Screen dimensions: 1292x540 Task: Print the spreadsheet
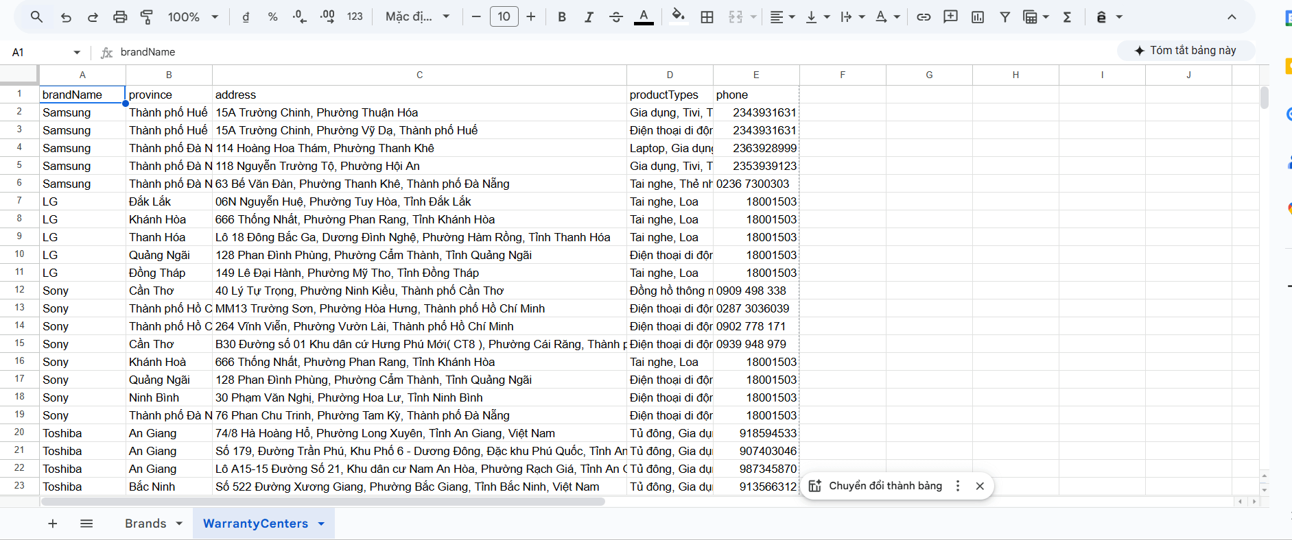(x=120, y=17)
